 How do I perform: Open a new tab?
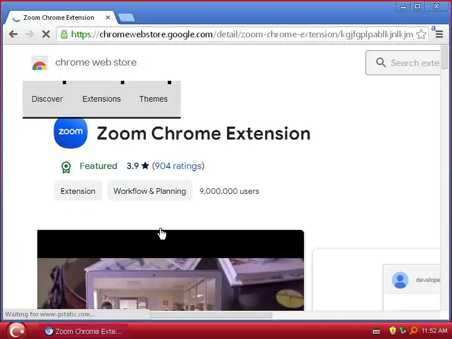coord(126,18)
